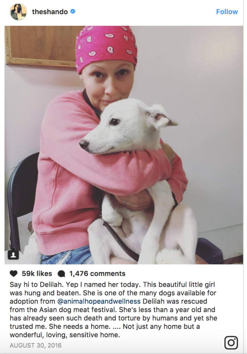Show tagged people icon on photo

coord(13,255)
